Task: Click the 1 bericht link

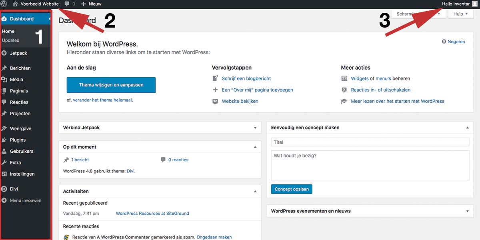Action: 80,160
